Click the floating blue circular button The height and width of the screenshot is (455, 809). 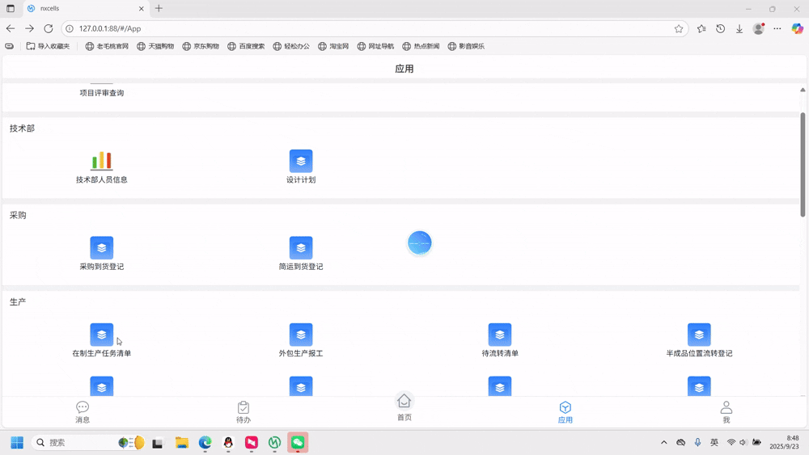click(x=419, y=242)
